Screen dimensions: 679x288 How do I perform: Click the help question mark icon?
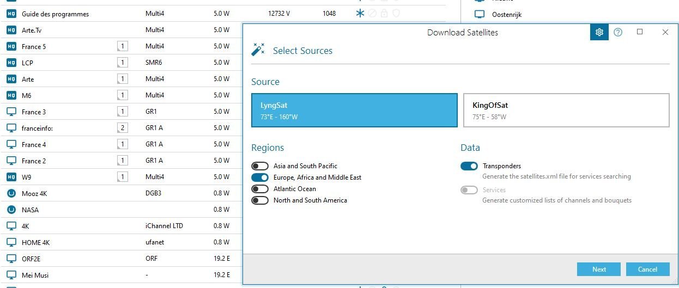(618, 32)
